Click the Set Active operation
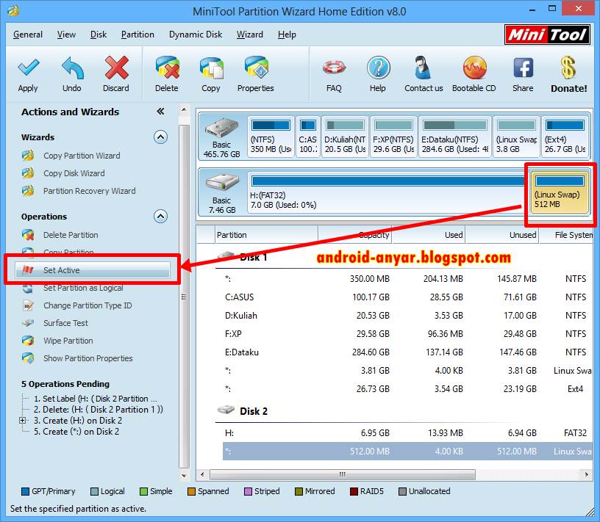 [x=92, y=269]
